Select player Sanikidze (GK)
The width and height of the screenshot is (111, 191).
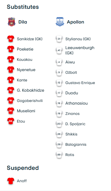(x=30, y=39)
